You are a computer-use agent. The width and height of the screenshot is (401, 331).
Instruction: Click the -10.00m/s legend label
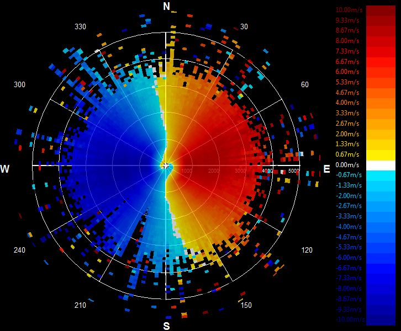[x=350, y=319]
